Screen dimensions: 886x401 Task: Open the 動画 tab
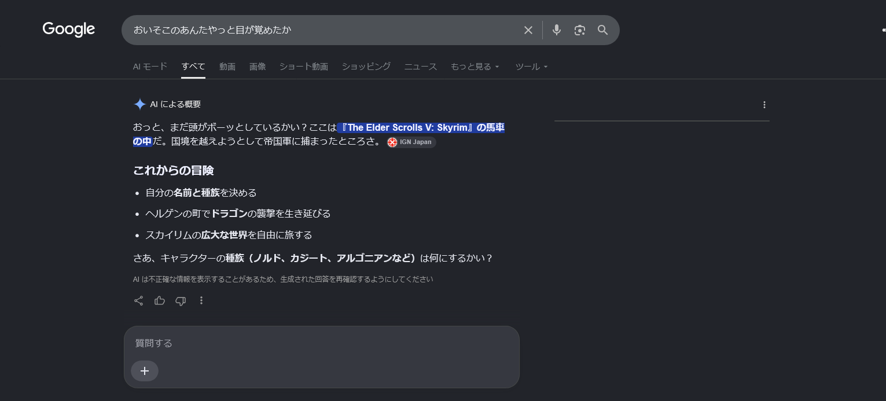[x=227, y=67]
